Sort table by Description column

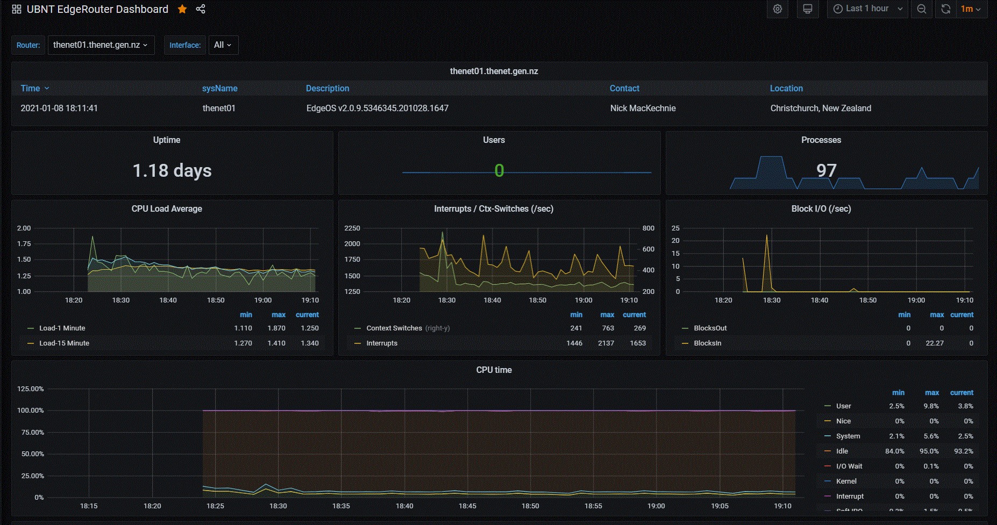(x=327, y=89)
